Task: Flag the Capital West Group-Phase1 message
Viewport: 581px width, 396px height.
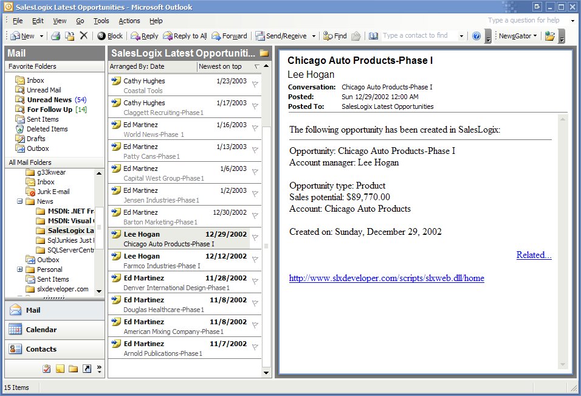Action: (255, 172)
